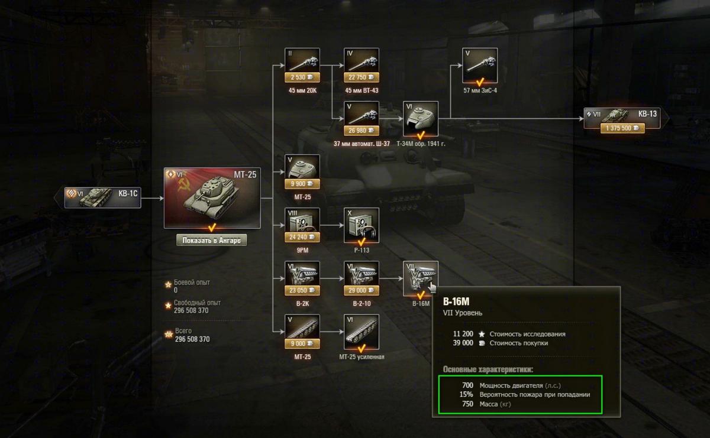
Task: Click the МТ-25 vehicle thumbnail card
Action: (x=211, y=199)
